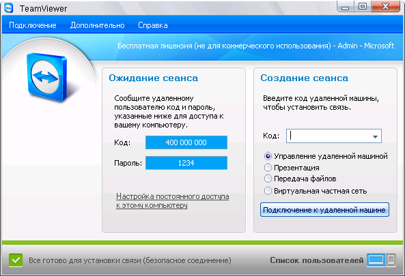Click the password field showing 1234
Image resolution: width=405 pixels, height=276 pixels.
tap(186, 163)
